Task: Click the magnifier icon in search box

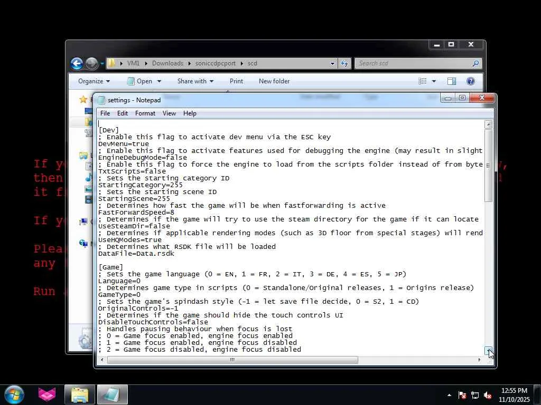Action: (475, 63)
